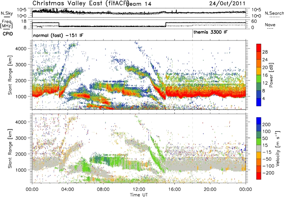Click 'themis 3300 IF' text

pyautogui.click(x=211, y=32)
